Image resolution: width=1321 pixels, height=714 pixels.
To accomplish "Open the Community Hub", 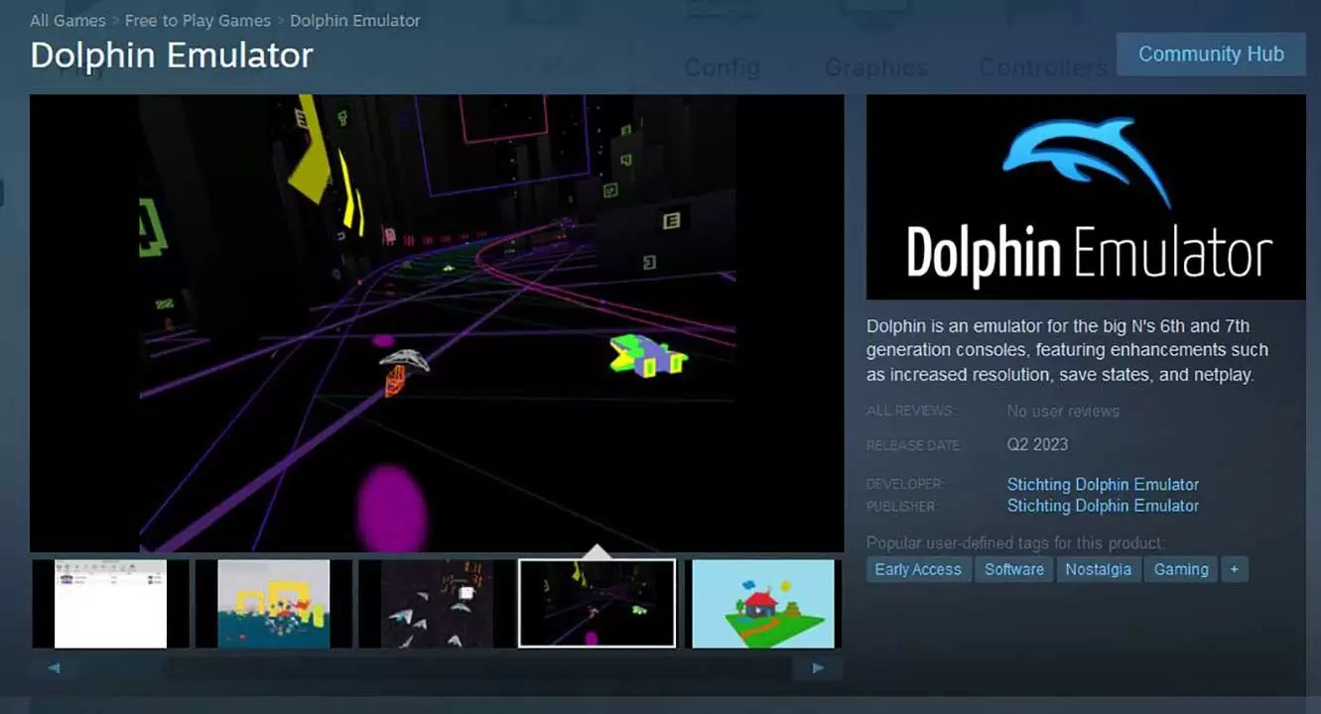I will coord(1211,55).
